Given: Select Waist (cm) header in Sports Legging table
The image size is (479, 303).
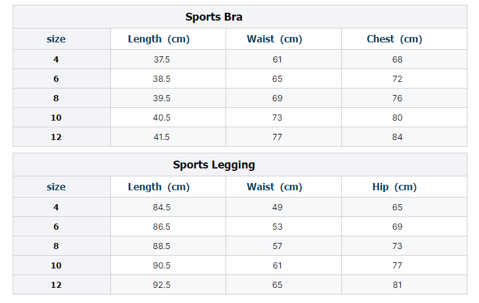Looking at the screenshot, I should (x=274, y=187).
